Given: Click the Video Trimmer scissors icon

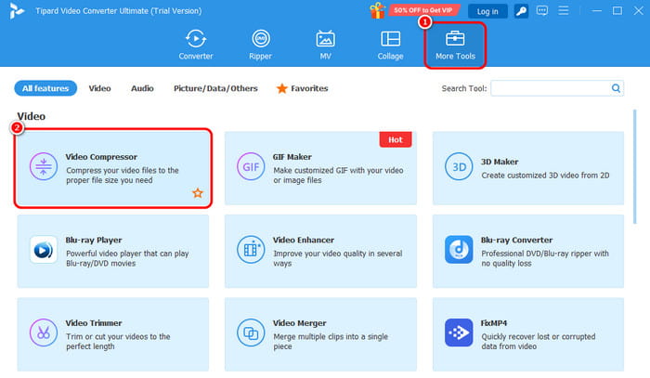Looking at the screenshot, I should pyautogui.click(x=43, y=332).
